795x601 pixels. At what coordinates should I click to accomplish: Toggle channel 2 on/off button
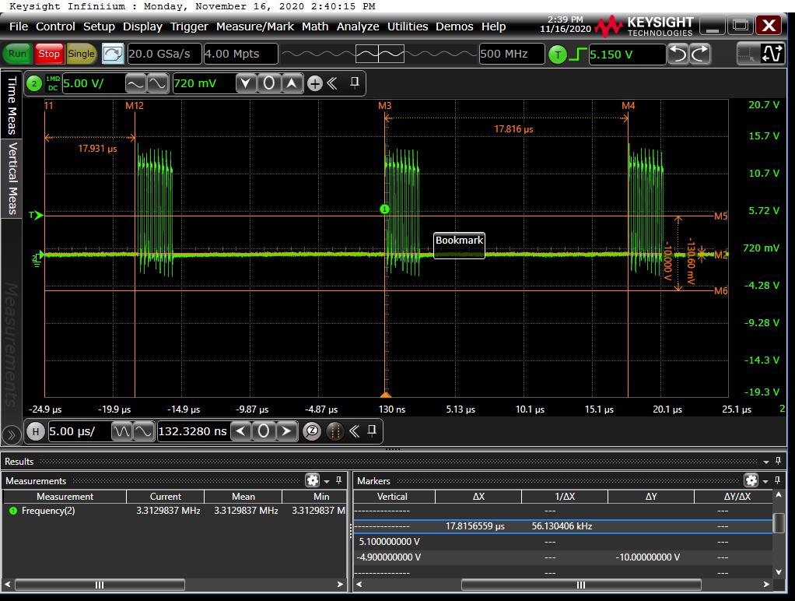click(x=34, y=84)
